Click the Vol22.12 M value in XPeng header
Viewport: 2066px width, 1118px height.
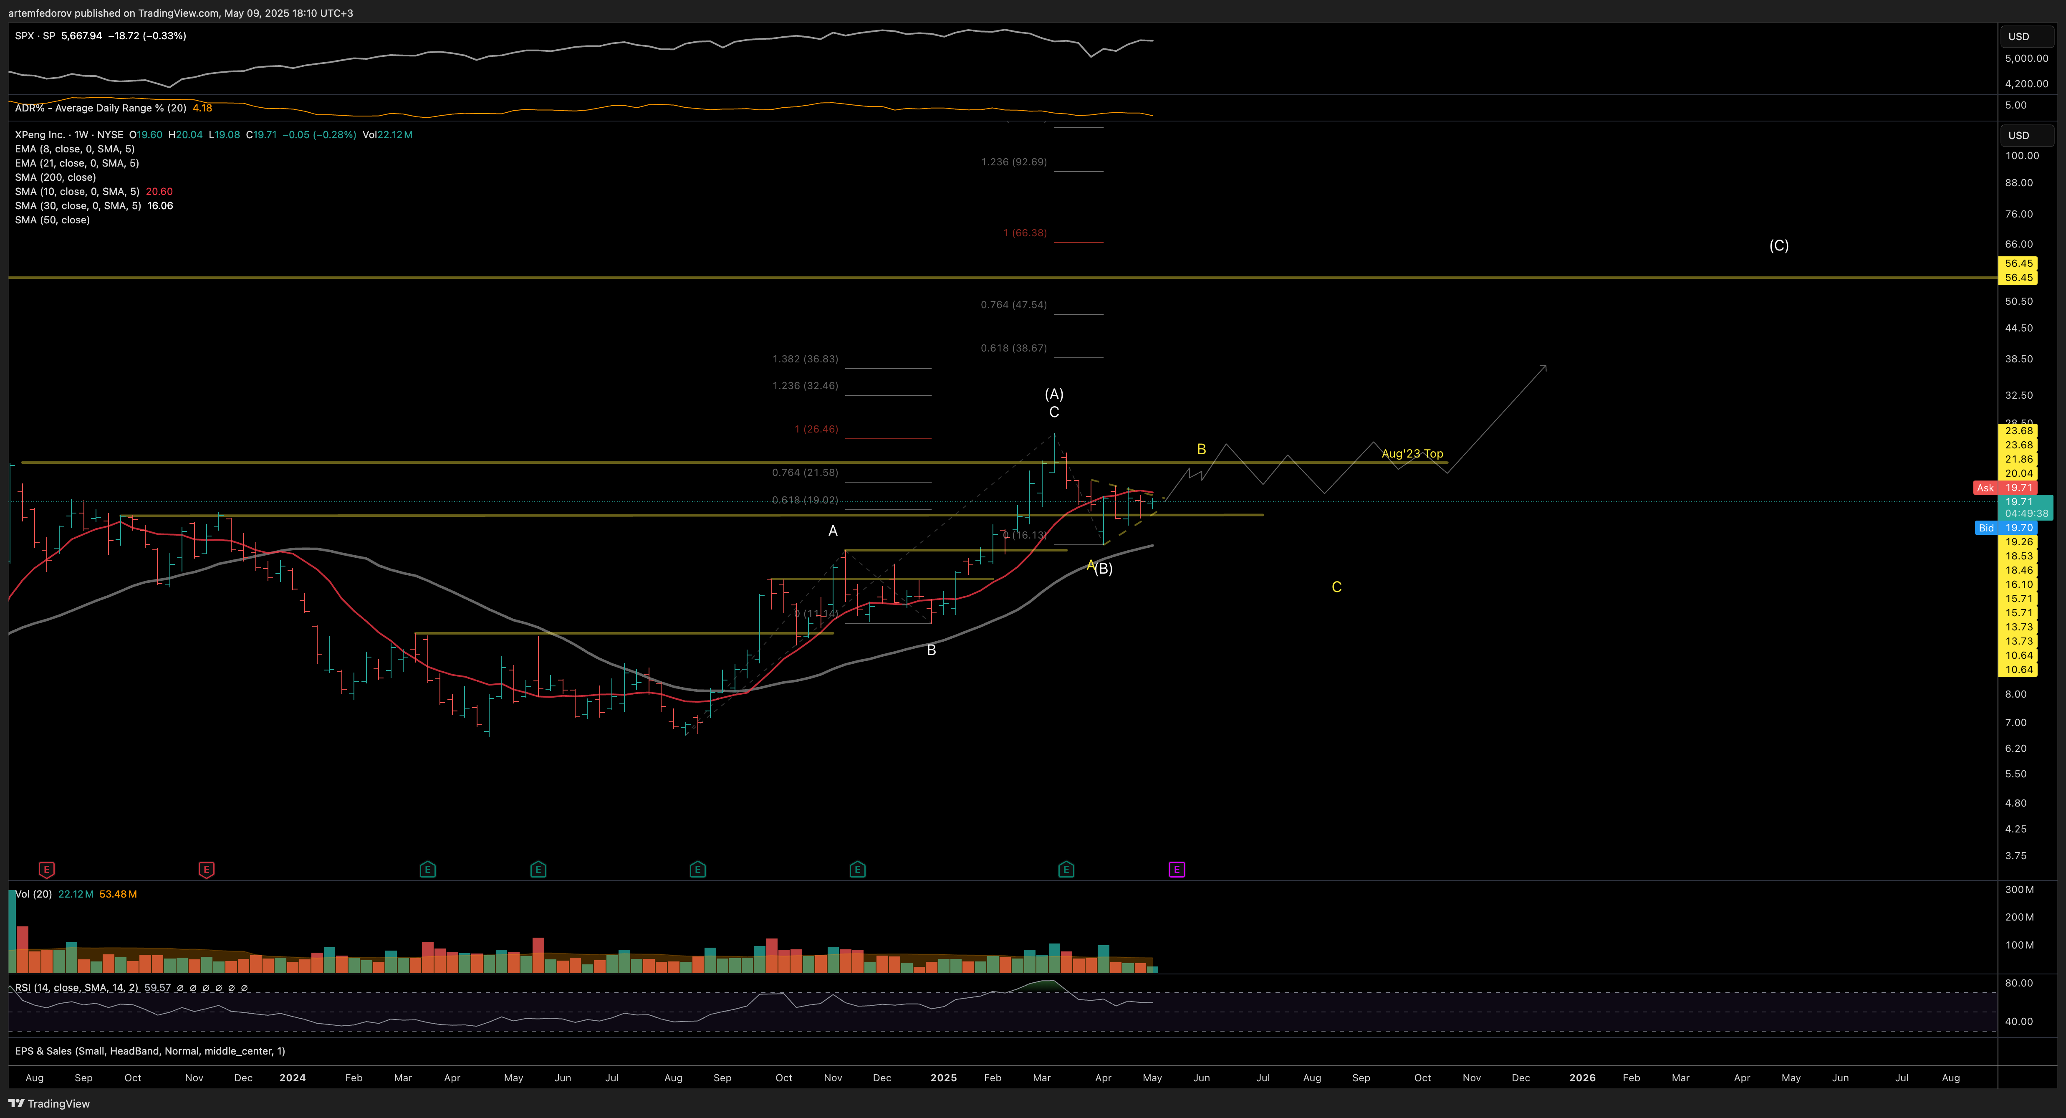coord(387,135)
